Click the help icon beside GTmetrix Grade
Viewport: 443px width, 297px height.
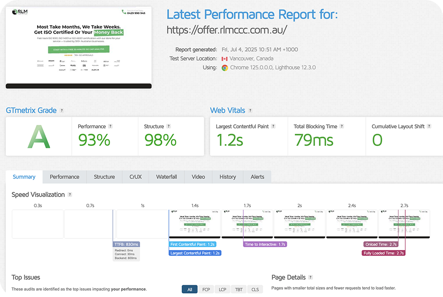[62, 111]
